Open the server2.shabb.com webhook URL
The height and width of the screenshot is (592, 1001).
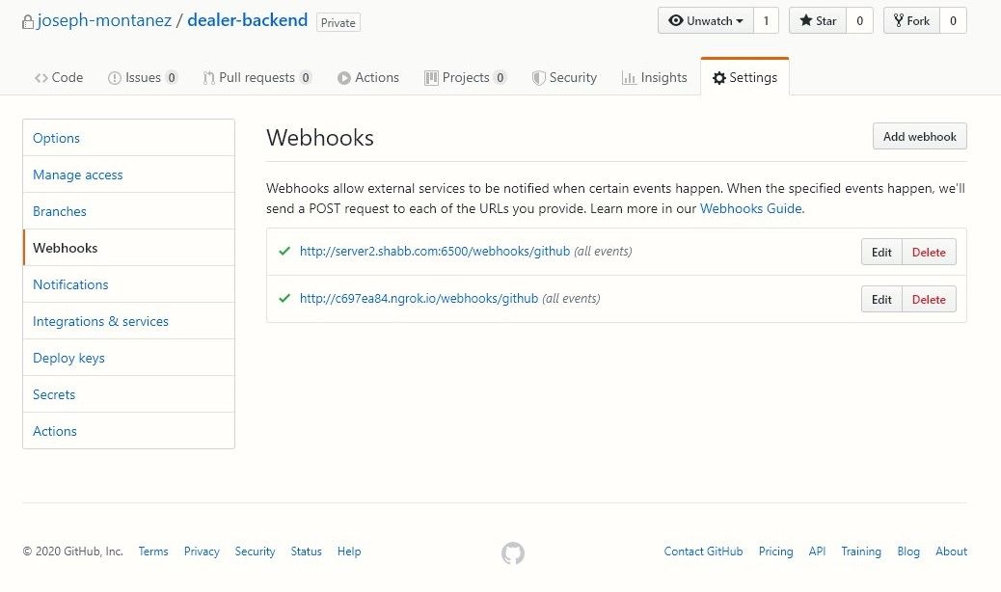coord(435,252)
